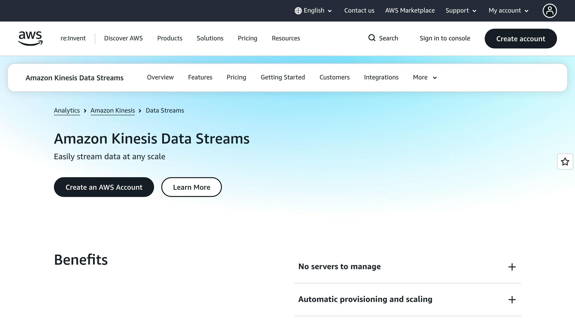The width and height of the screenshot is (575, 323).
Task: Open the re:Invent nav item
Action: (73, 38)
